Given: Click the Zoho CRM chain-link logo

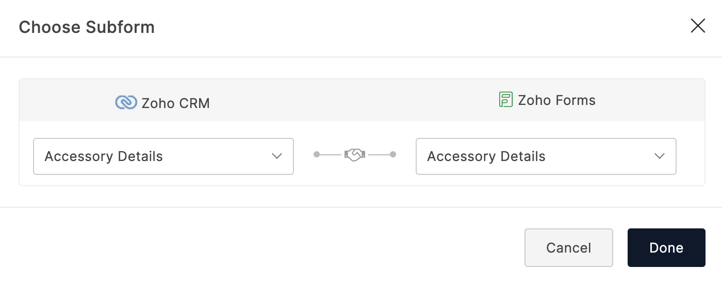Looking at the screenshot, I should pyautogui.click(x=126, y=103).
